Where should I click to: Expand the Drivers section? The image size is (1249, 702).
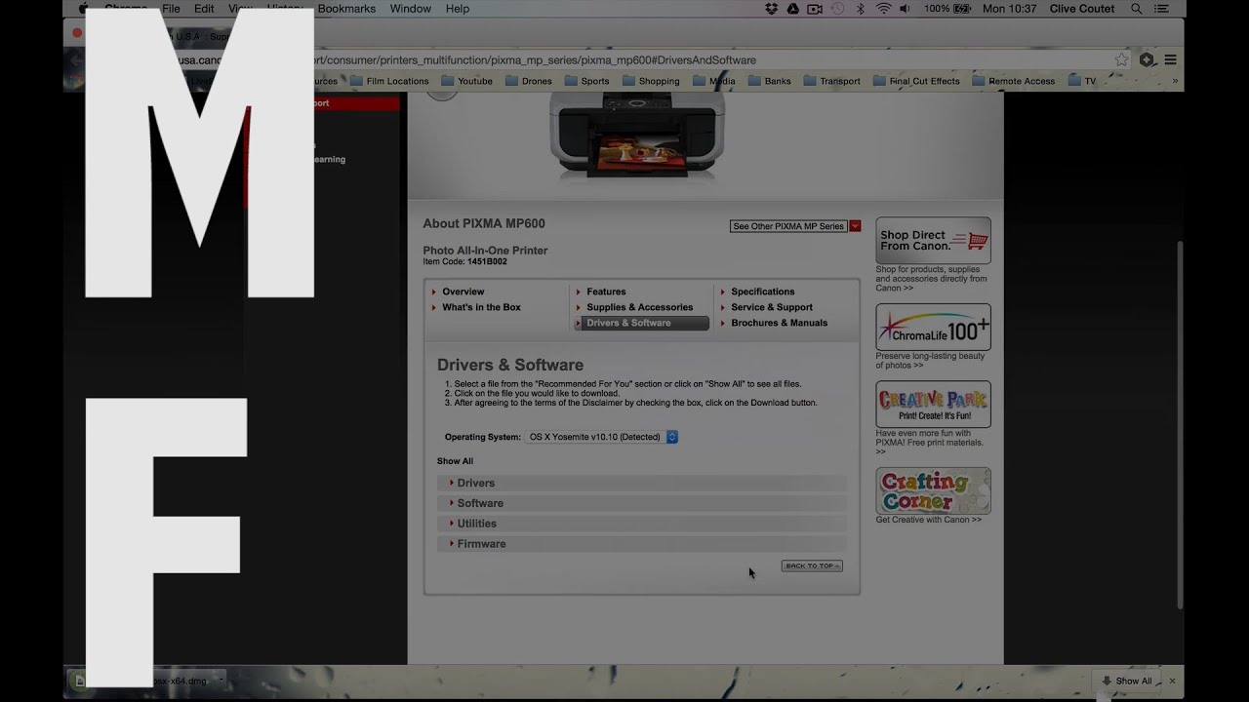tap(642, 483)
